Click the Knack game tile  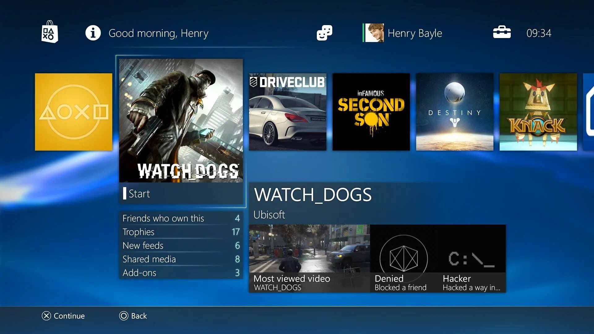537,113
